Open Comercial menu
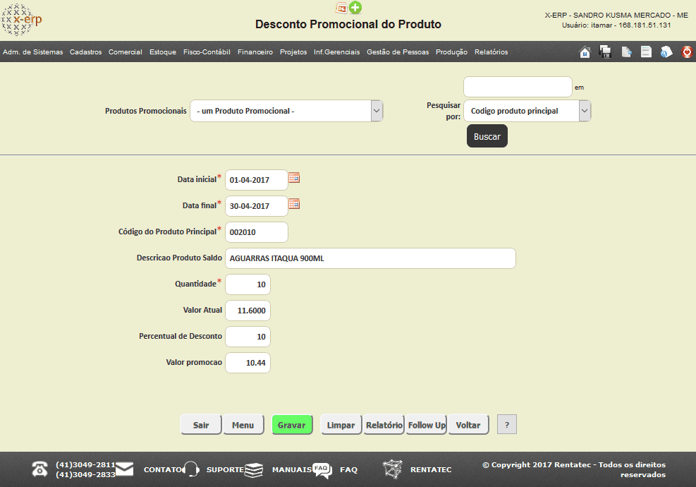Screen dimensions: 696x487 126,52
